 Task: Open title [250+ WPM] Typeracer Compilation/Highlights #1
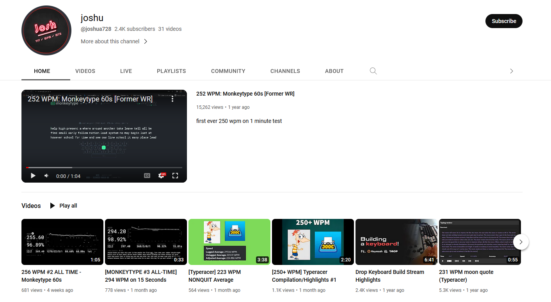(x=304, y=276)
